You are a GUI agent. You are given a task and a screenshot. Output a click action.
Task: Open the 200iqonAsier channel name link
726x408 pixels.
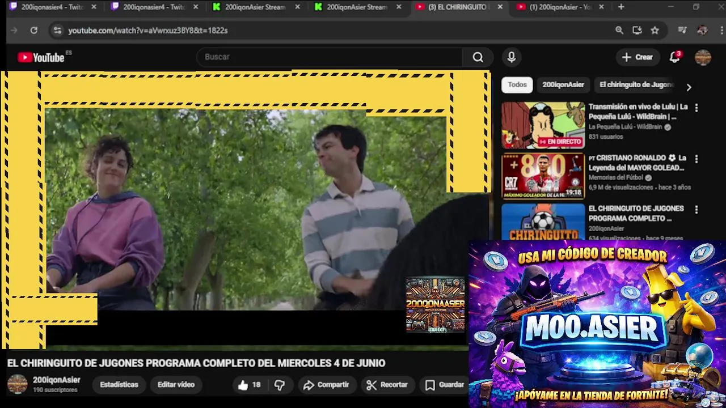(56, 380)
